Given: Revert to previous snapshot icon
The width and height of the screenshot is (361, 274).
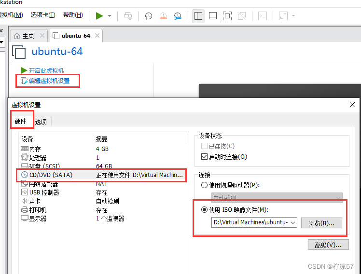Looking at the screenshot, I should pyautogui.click(x=163, y=16).
